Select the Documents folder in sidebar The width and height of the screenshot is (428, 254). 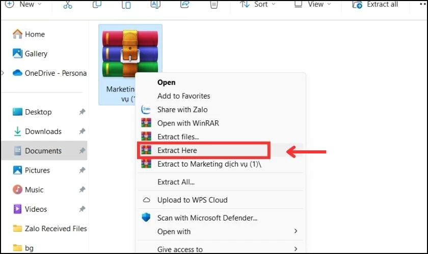pyautogui.click(x=44, y=150)
